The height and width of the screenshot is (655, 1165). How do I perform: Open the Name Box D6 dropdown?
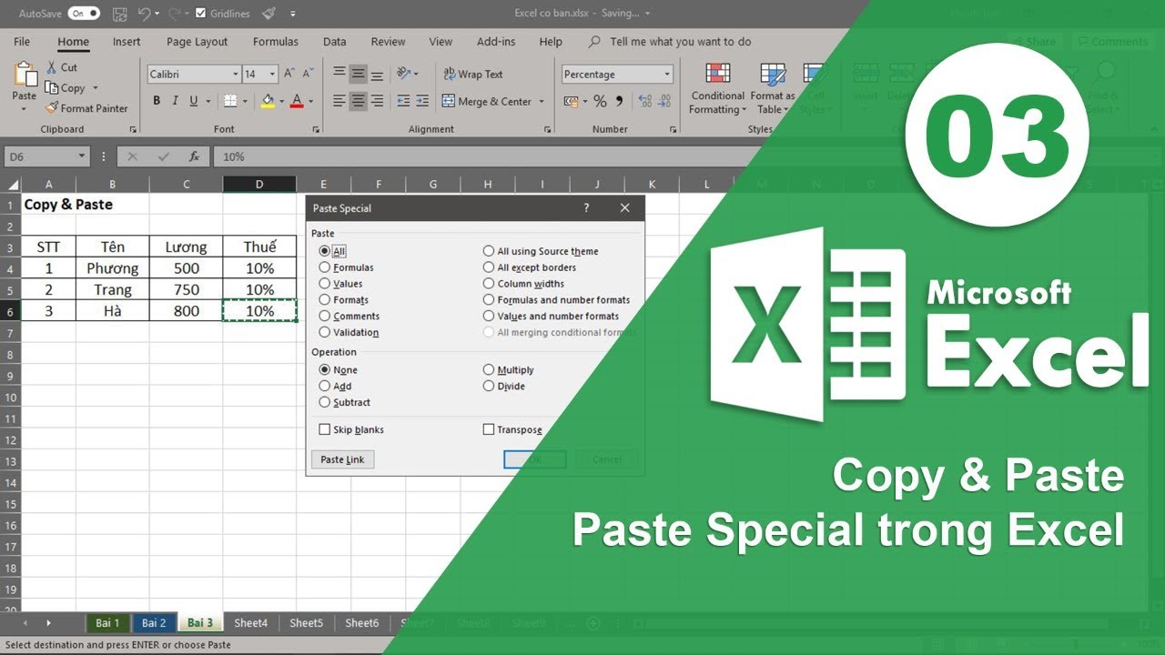click(81, 156)
